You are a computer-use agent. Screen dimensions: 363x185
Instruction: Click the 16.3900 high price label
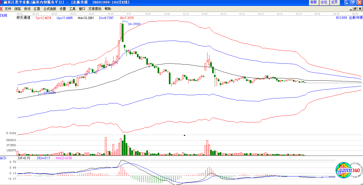coord(134,24)
